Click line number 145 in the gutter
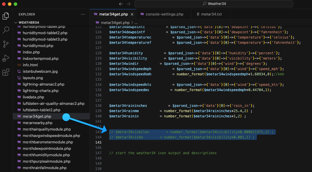312x172 pixels. [98, 142]
